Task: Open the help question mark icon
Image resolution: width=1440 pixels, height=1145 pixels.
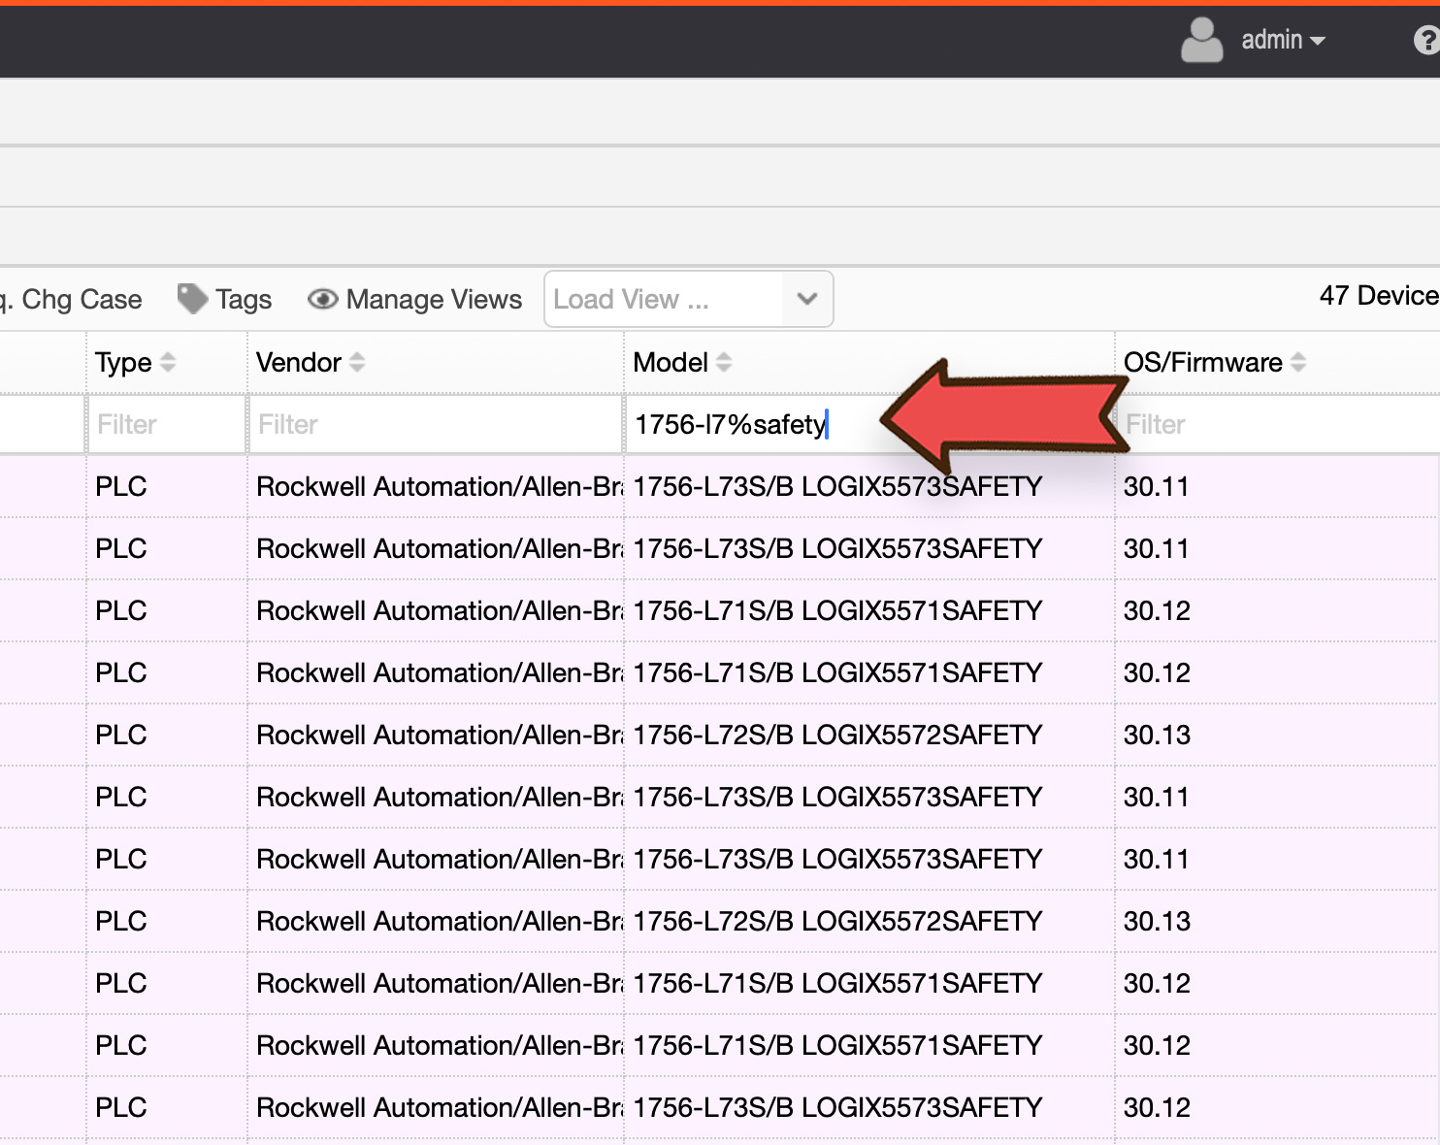Action: pos(1427,41)
